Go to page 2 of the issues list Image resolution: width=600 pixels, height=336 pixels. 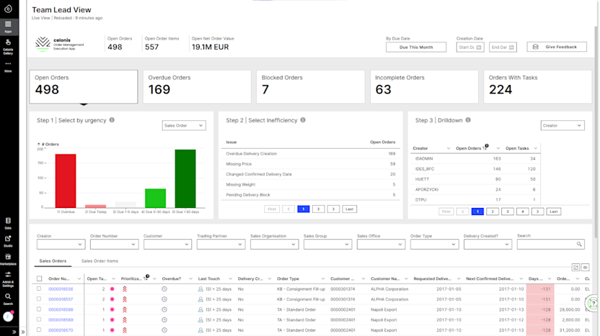[x=318, y=209]
